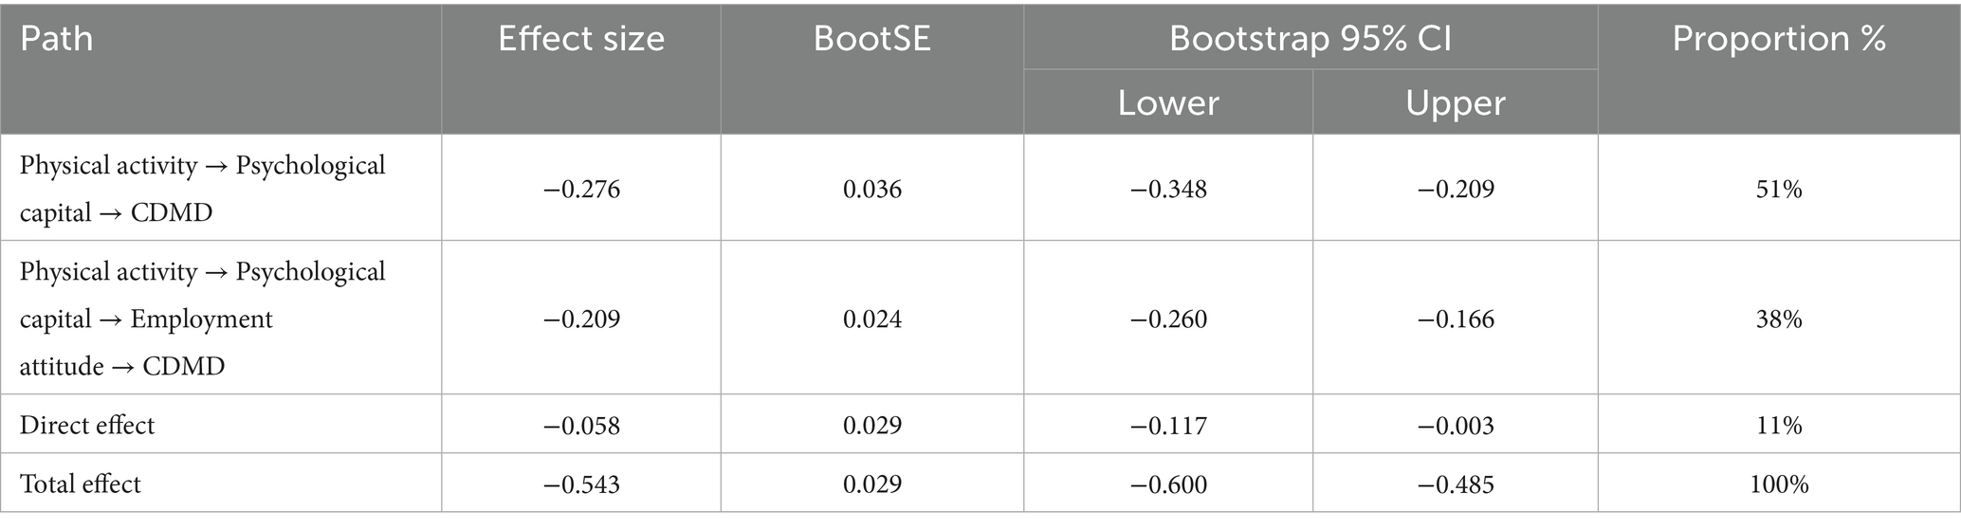Select the effect size value −0.276
The image size is (1961, 529).
click(580, 190)
